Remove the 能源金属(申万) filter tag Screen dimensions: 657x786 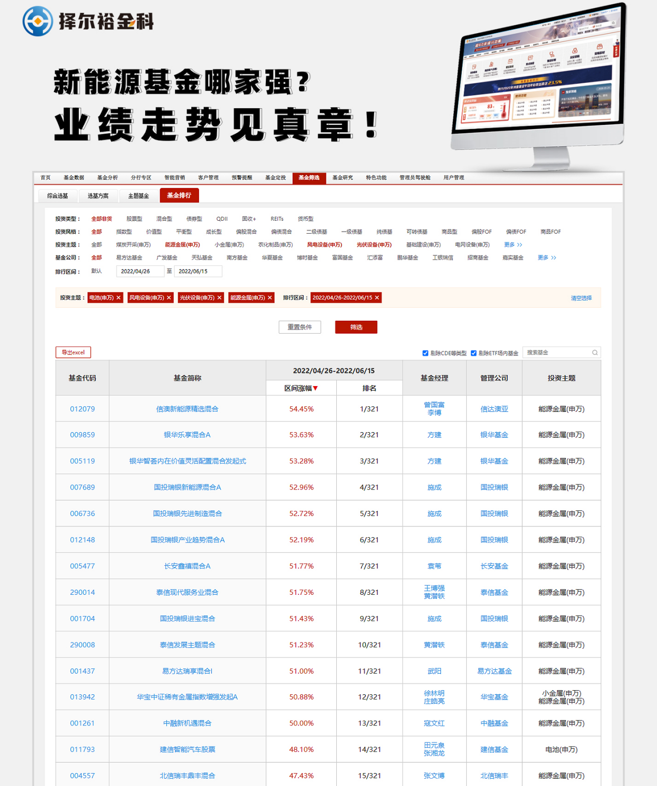tap(270, 298)
